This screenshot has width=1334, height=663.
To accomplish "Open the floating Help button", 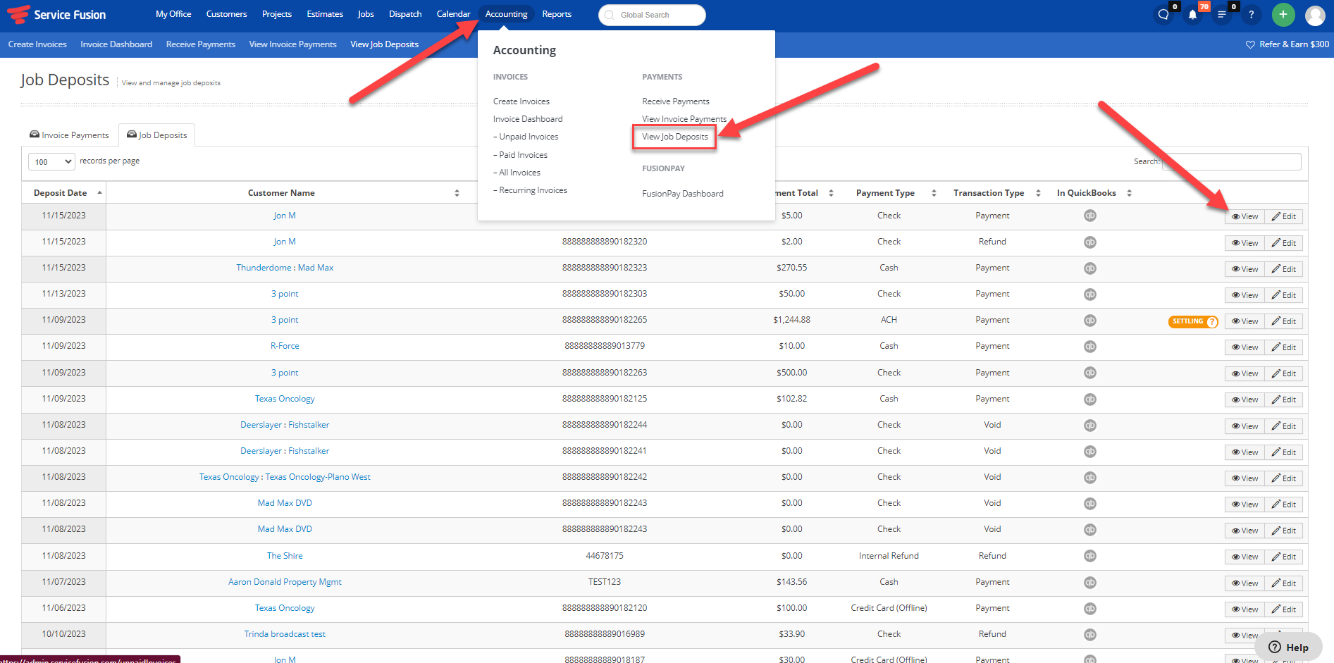I will [1288, 647].
